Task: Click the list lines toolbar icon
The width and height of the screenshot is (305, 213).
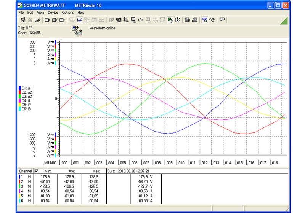Action: point(126,20)
